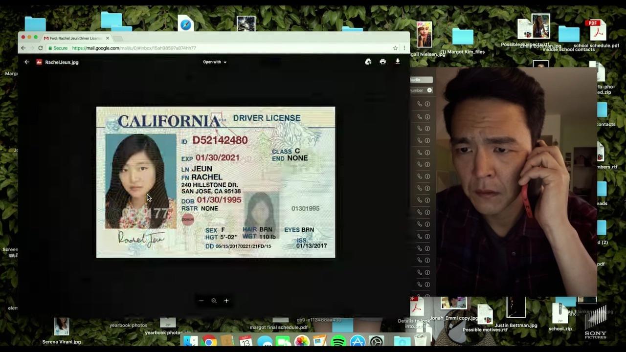
Task: Reset zoom with the magnifier icon
Action: (214, 301)
